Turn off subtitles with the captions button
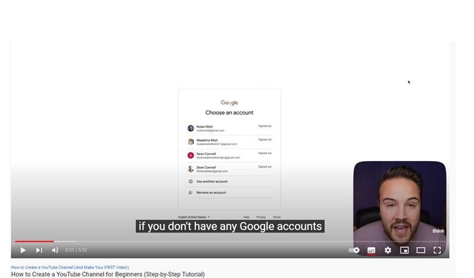This screenshot has height=278, width=474. (x=371, y=250)
